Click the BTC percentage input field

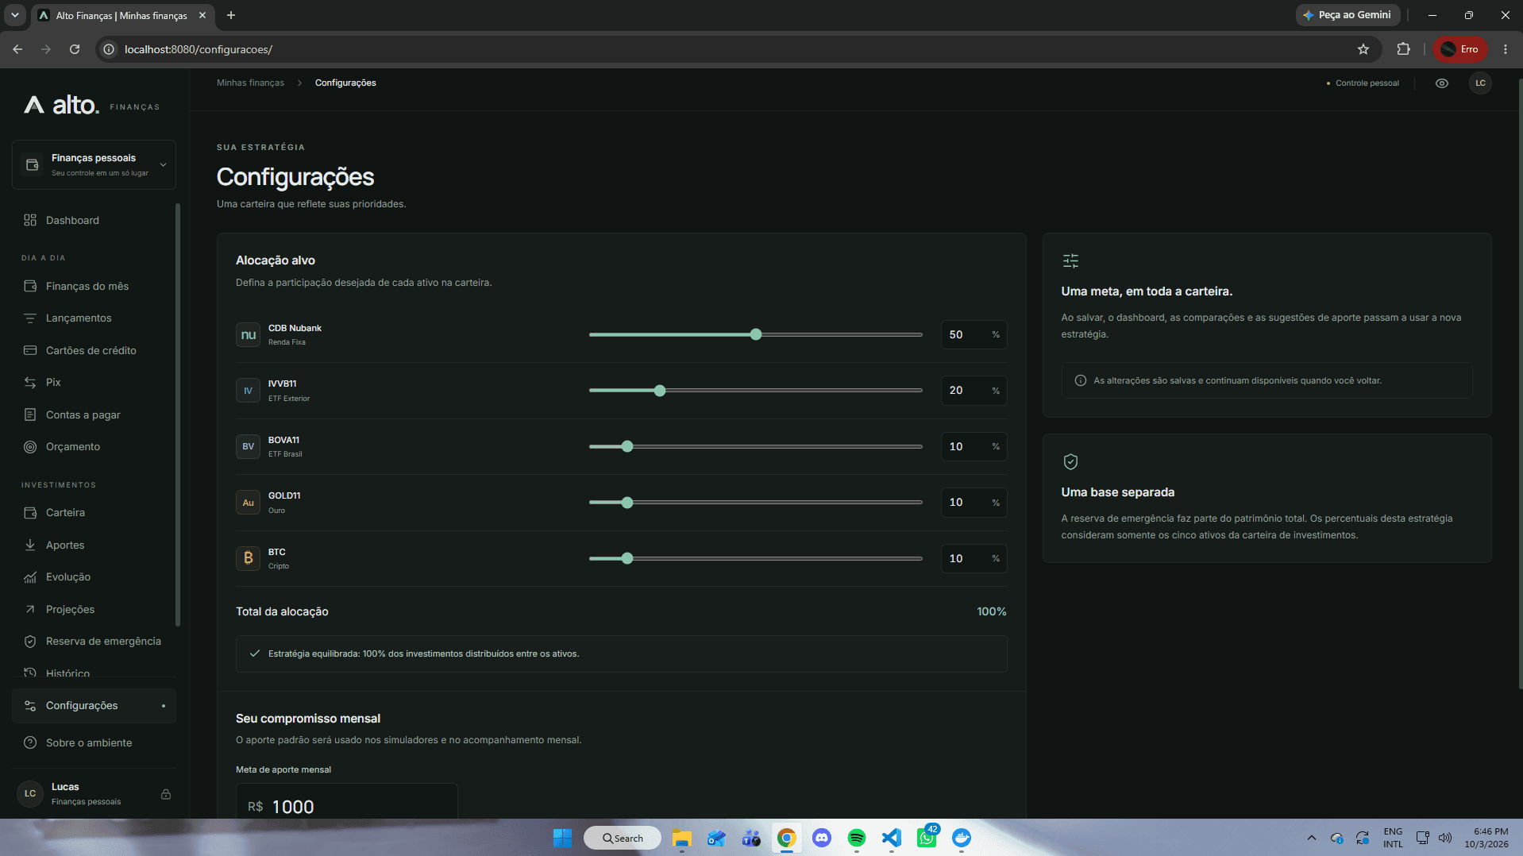tap(974, 558)
